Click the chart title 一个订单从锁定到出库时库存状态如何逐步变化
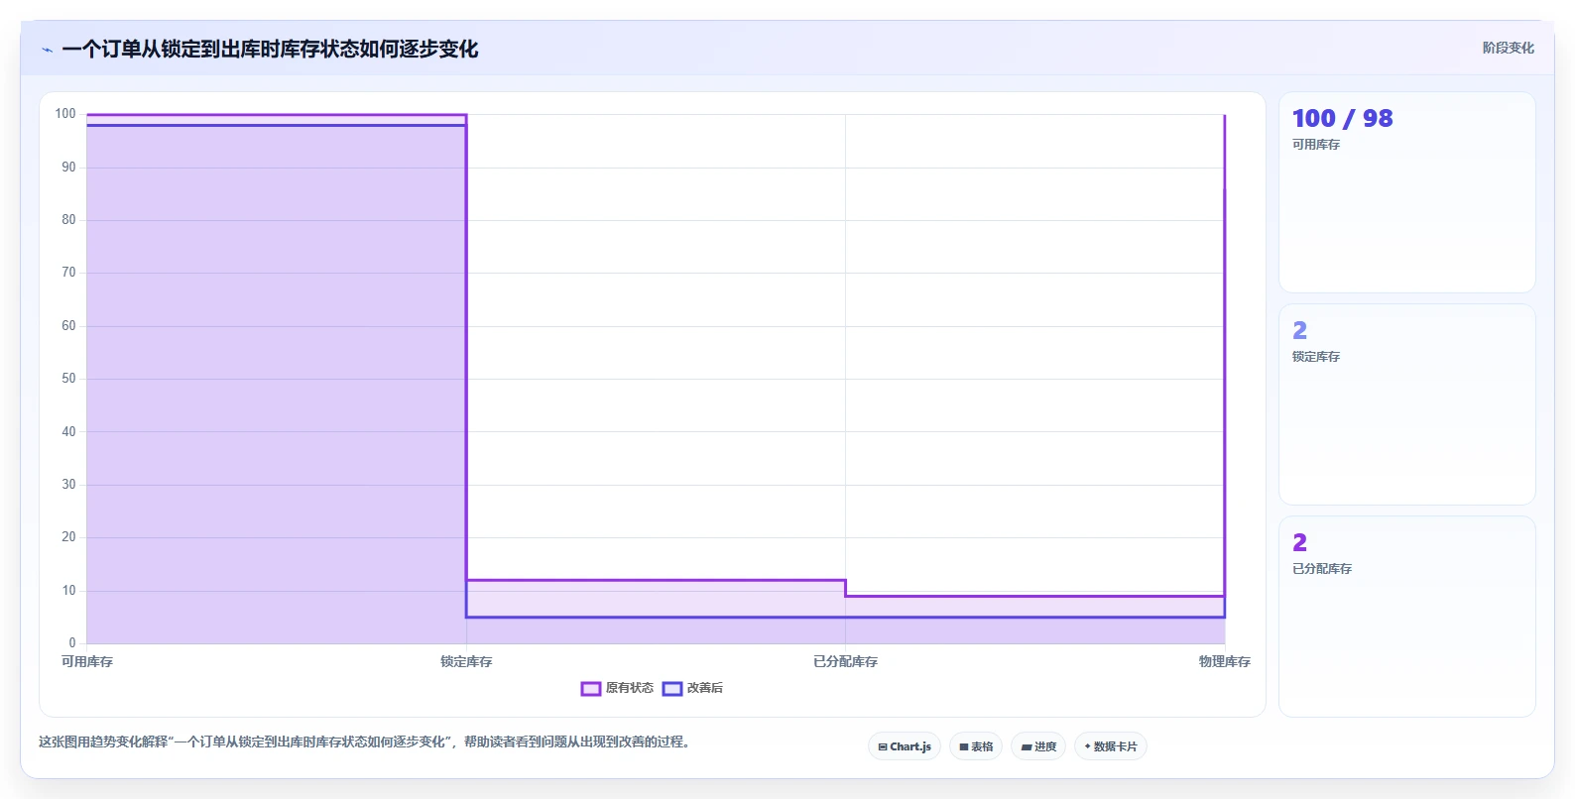 pyautogui.click(x=270, y=49)
